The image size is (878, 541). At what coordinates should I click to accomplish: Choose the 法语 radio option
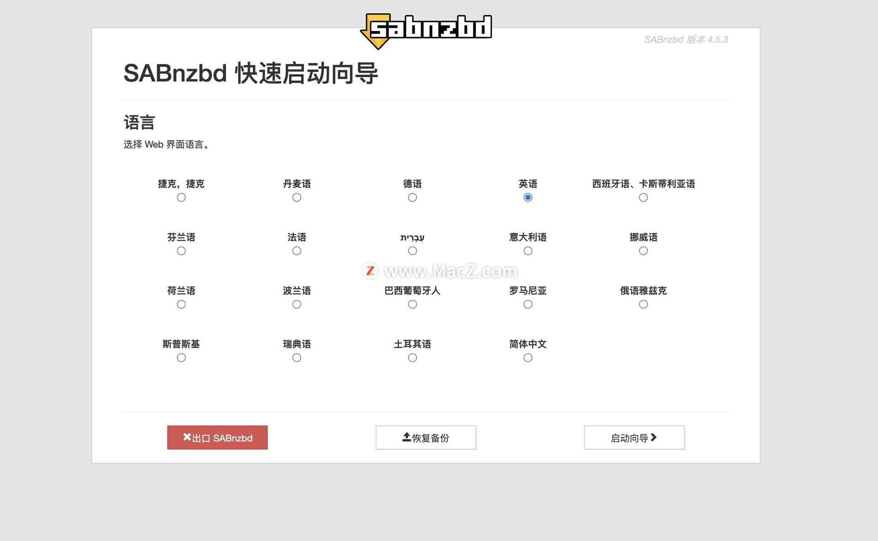(x=297, y=251)
